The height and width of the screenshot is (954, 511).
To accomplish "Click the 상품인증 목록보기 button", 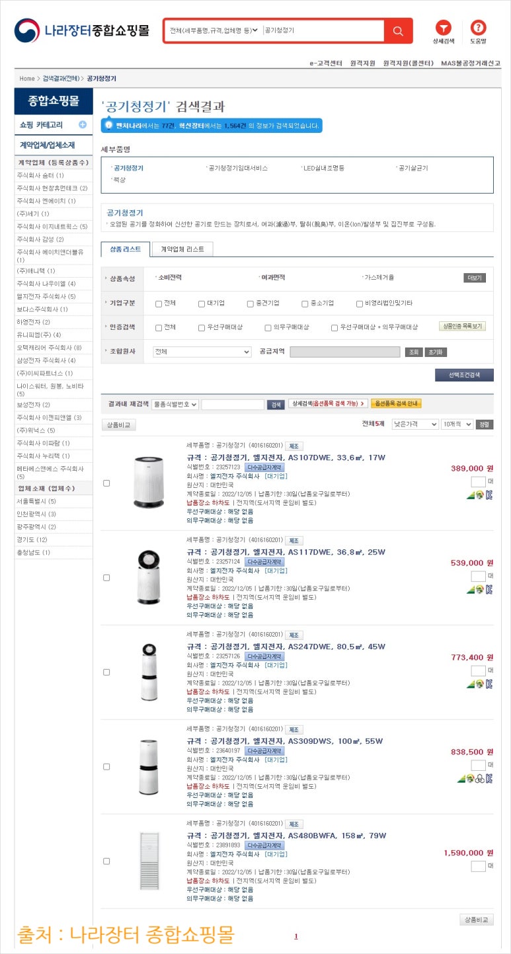I will pyautogui.click(x=463, y=327).
